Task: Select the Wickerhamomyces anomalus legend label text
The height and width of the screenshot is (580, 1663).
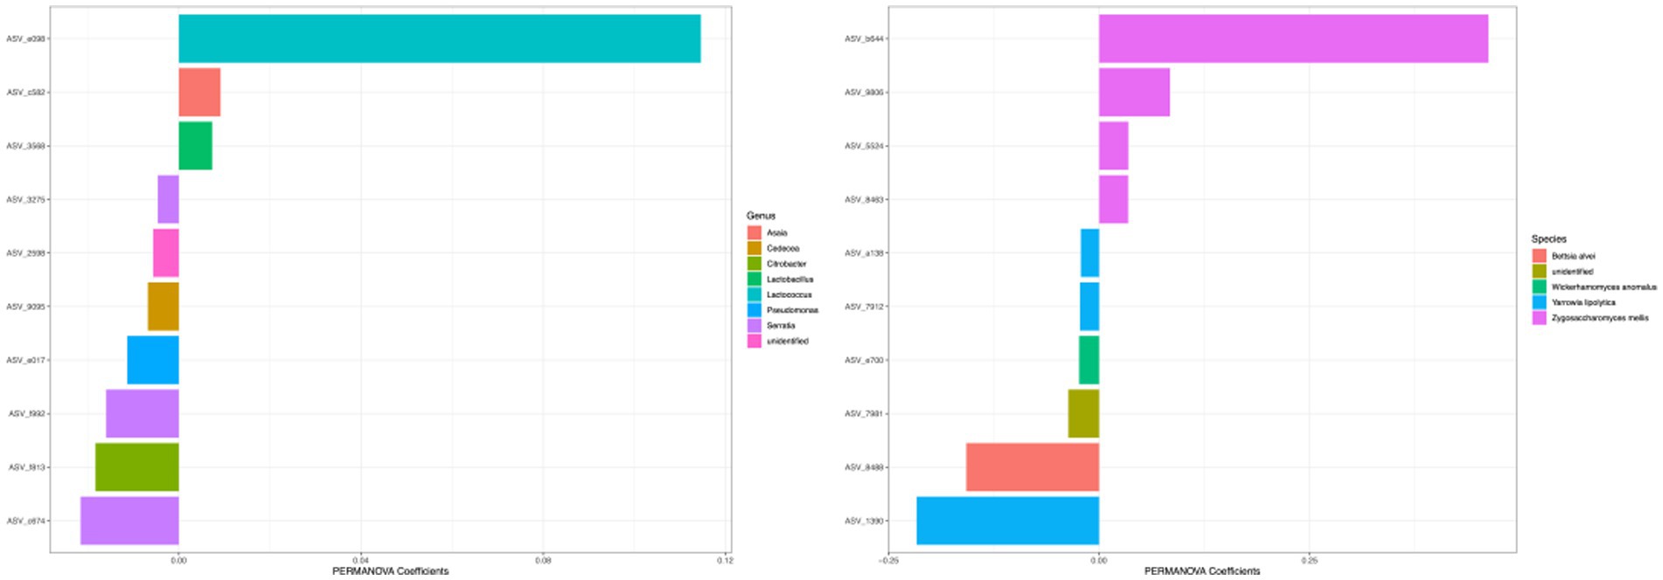Action: (x=1604, y=287)
